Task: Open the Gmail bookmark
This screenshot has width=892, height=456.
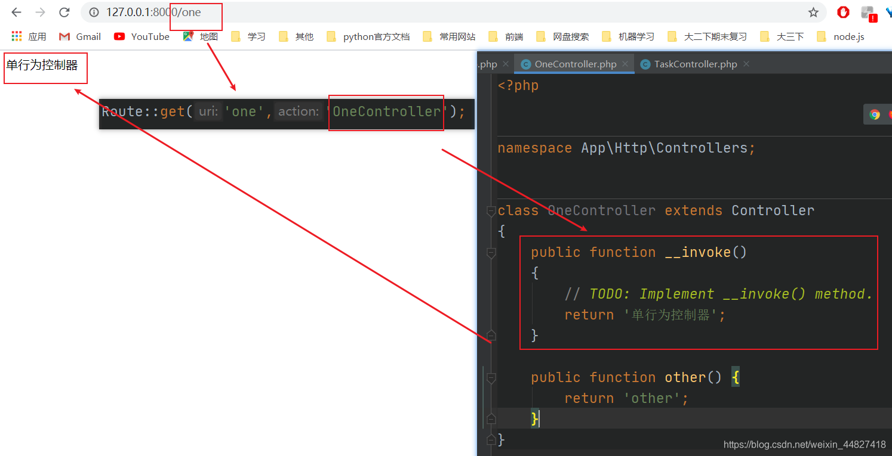Action: point(80,36)
